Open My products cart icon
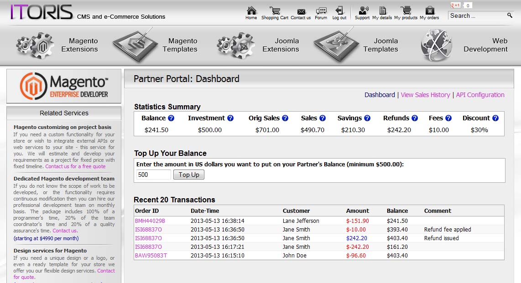This screenshot has height=283, width=521. pos(406,10)
